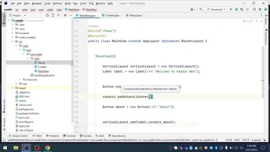Build project with the hammer icon
The height and width of the screenshot is (152, 270).
tap(201, 9)
